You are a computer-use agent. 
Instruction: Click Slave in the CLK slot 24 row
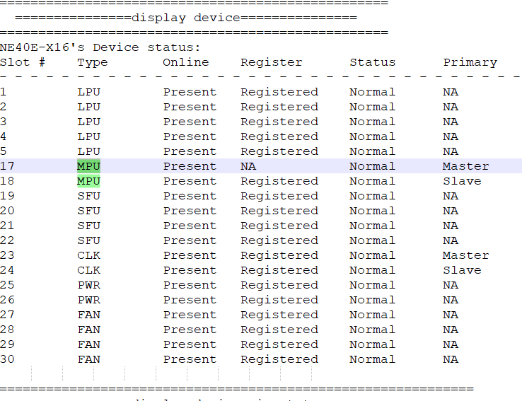(462, 270)
